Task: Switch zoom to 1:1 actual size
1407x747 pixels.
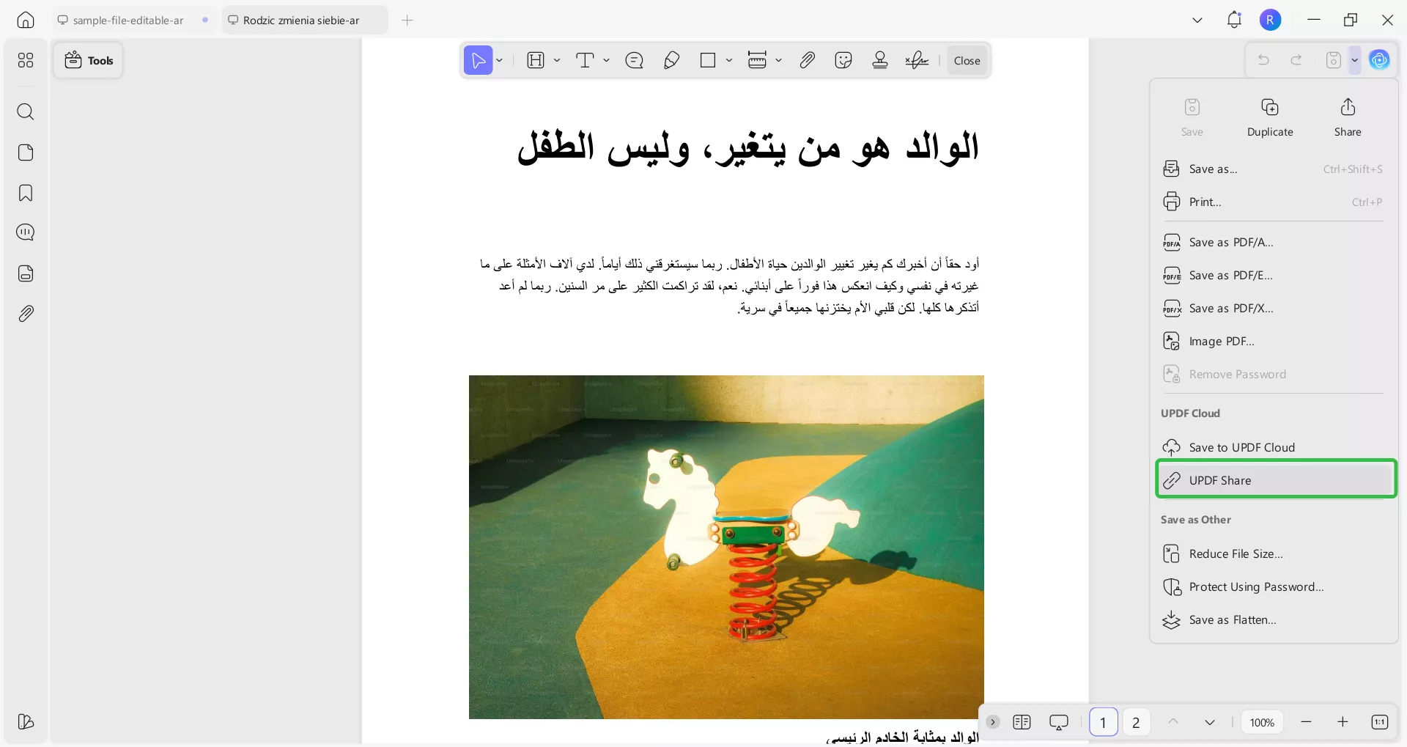Action: pos(1381,722)
